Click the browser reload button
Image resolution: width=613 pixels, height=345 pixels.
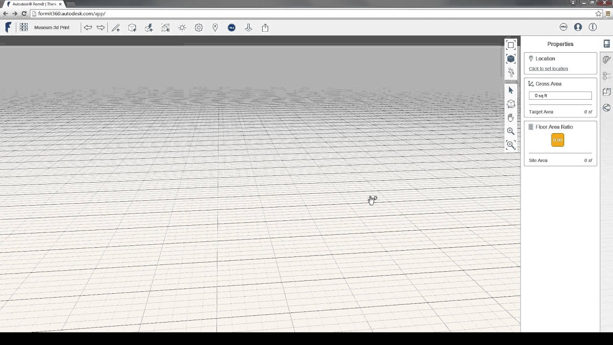24,13
